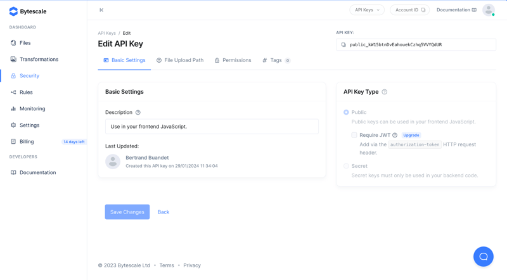Click the Description help icon
This screenshot has height=280, width=507.
coord(138,112)
